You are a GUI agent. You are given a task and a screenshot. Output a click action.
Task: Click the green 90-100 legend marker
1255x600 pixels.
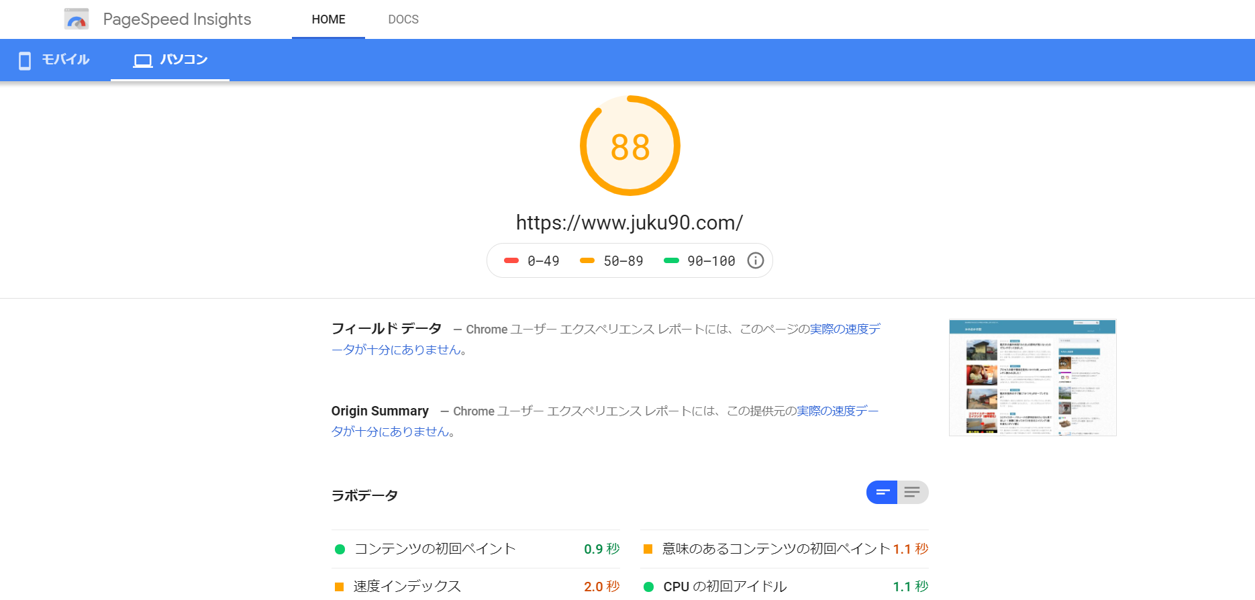(x=671, y=260)
